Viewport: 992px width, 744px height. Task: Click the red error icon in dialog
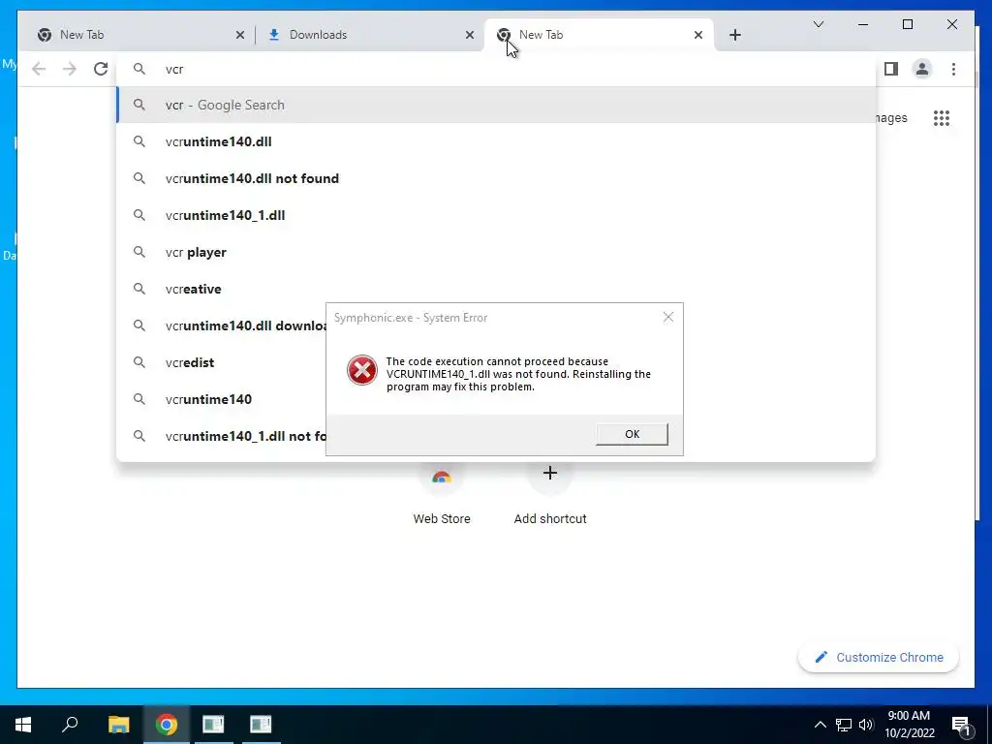pyautogui.click(x=362, y=370)
